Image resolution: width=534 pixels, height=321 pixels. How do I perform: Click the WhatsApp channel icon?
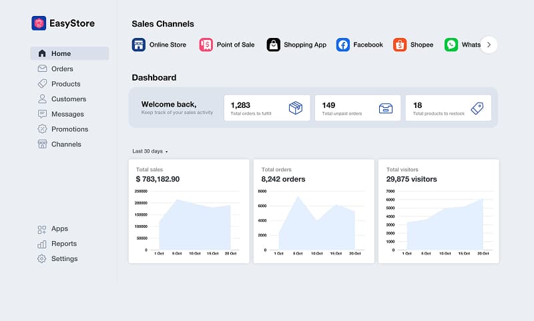coord(452,45)
